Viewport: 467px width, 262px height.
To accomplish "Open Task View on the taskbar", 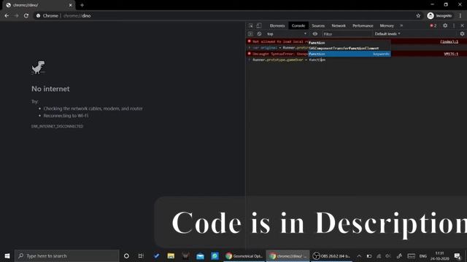I will click(141, 255).
